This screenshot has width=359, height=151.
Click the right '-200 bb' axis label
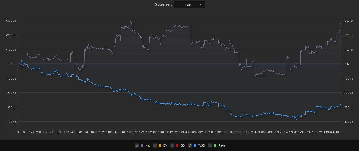click(x=348, y=93)
